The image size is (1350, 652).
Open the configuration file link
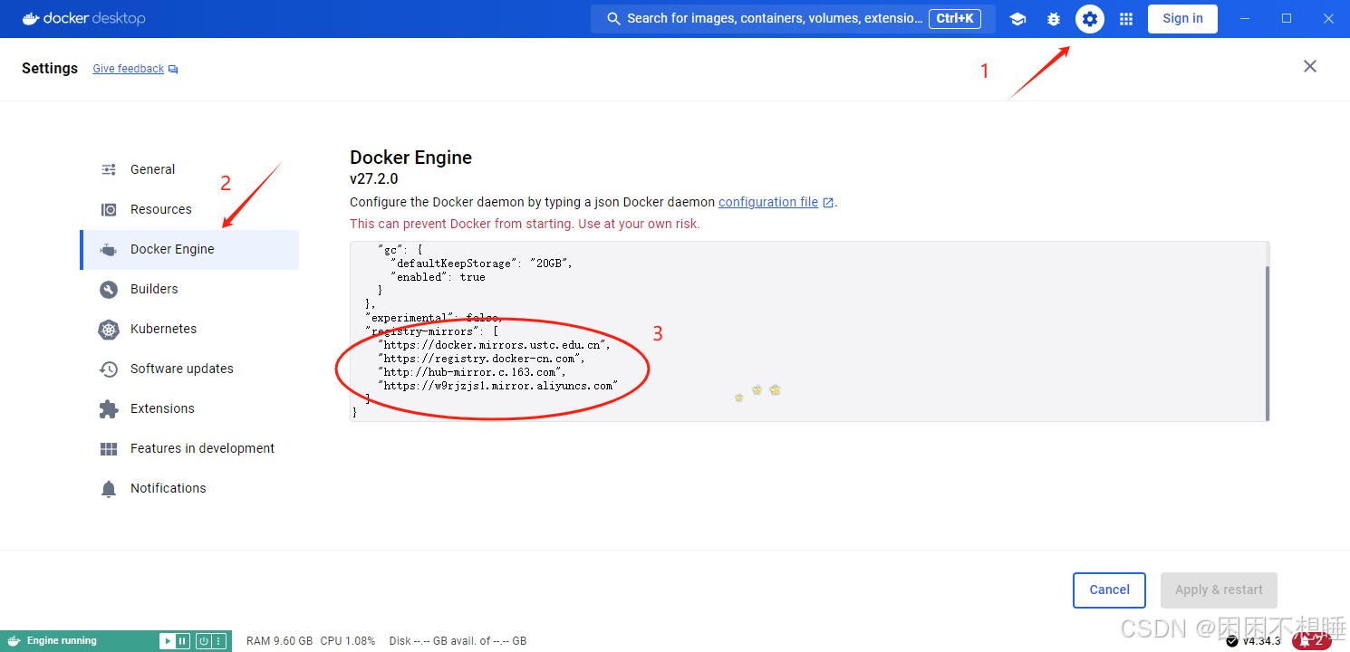[768, 202]
